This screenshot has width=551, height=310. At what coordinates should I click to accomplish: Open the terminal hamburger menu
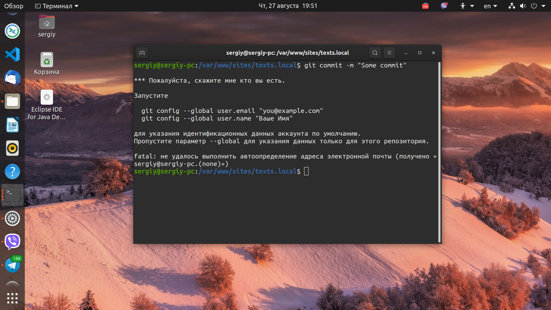pyautogui.click(x=389, y=53)
